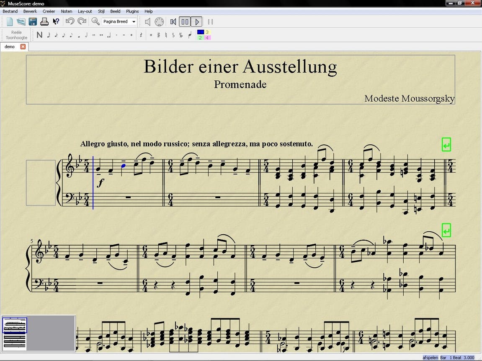Viewport: 482px width, 361px height.
Task: Select the empty horizontal frame before first staff
Action: coord(41,183)
